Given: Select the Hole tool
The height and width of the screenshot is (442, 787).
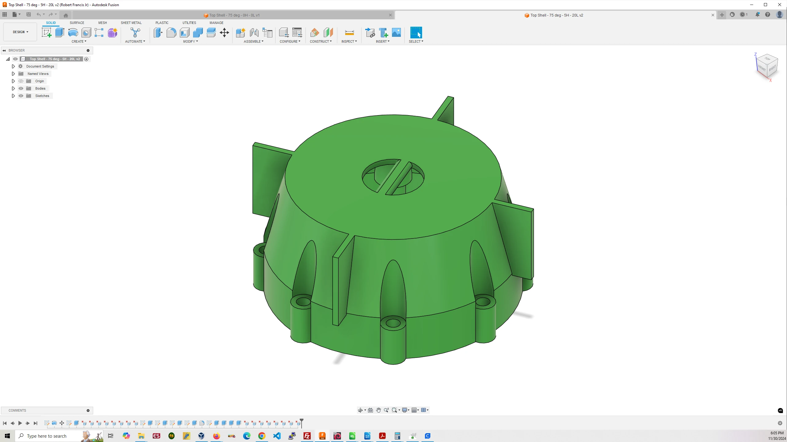Looking at the screenshot, I should (x=86, y=33).
